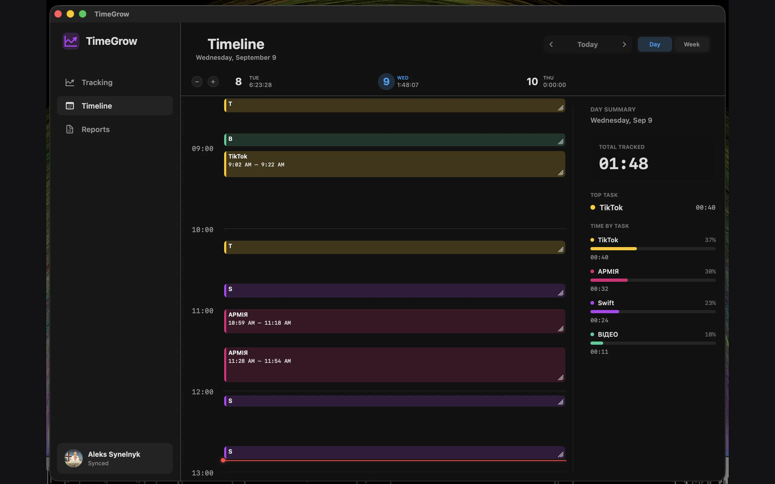Click the Swift progress bar in Time by Task

(653, 312)
